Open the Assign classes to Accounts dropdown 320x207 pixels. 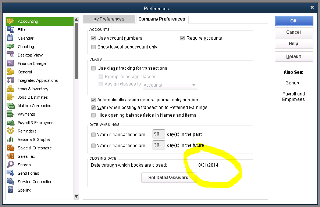(170, 85)
